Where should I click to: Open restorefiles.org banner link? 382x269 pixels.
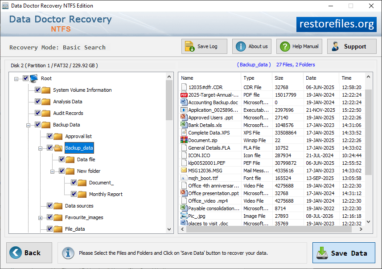pyautogui.click(x=337, y=24)
